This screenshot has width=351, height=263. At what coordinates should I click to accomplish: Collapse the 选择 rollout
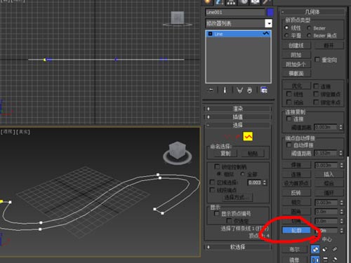[238, 125]
